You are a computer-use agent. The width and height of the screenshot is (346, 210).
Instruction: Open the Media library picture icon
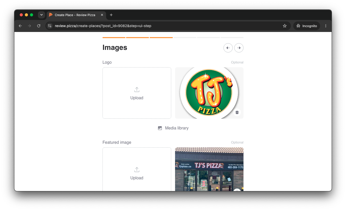160,128
